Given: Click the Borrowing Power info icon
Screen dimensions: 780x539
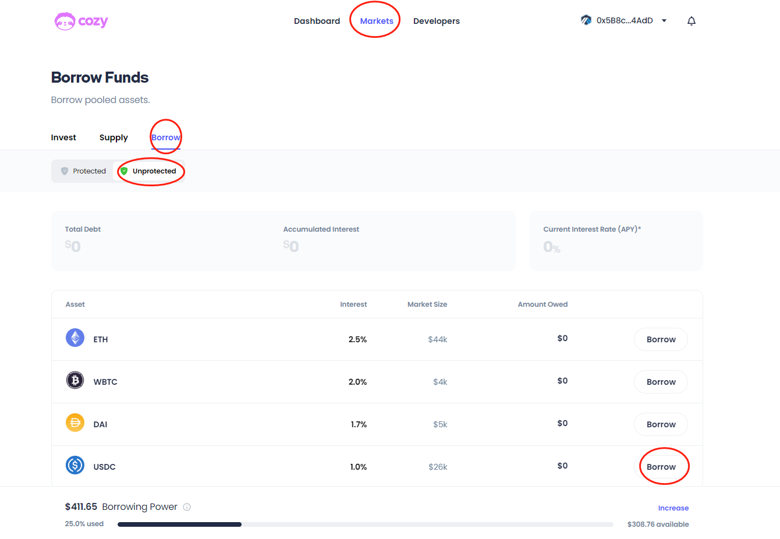Looking at the screenshot, I should 187,507.
